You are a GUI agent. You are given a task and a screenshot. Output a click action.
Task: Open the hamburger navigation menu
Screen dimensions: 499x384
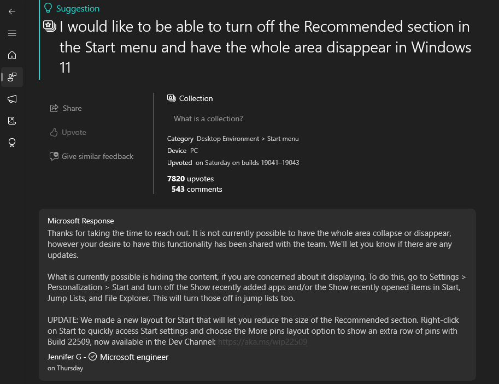[12, 33]
